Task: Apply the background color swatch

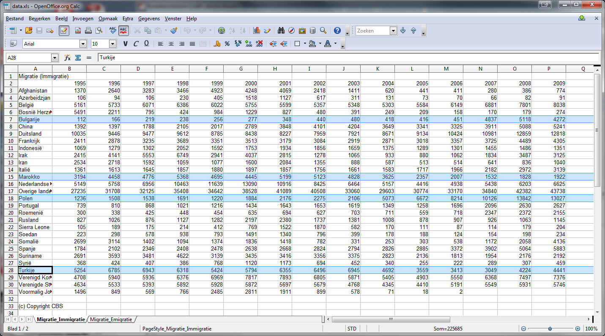Action: pyautogui.click(x=312, y=44)
